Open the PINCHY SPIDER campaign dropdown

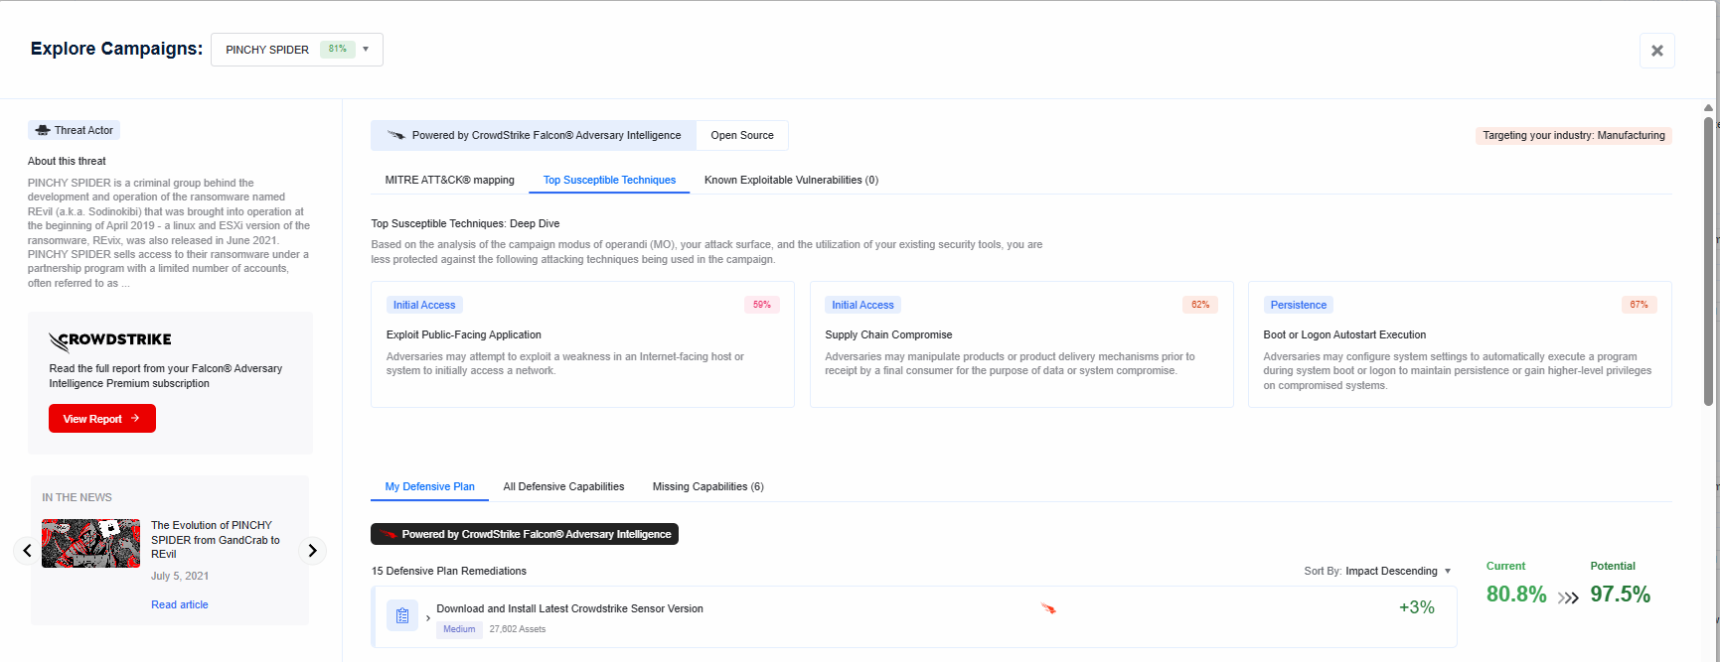[297, 50]
